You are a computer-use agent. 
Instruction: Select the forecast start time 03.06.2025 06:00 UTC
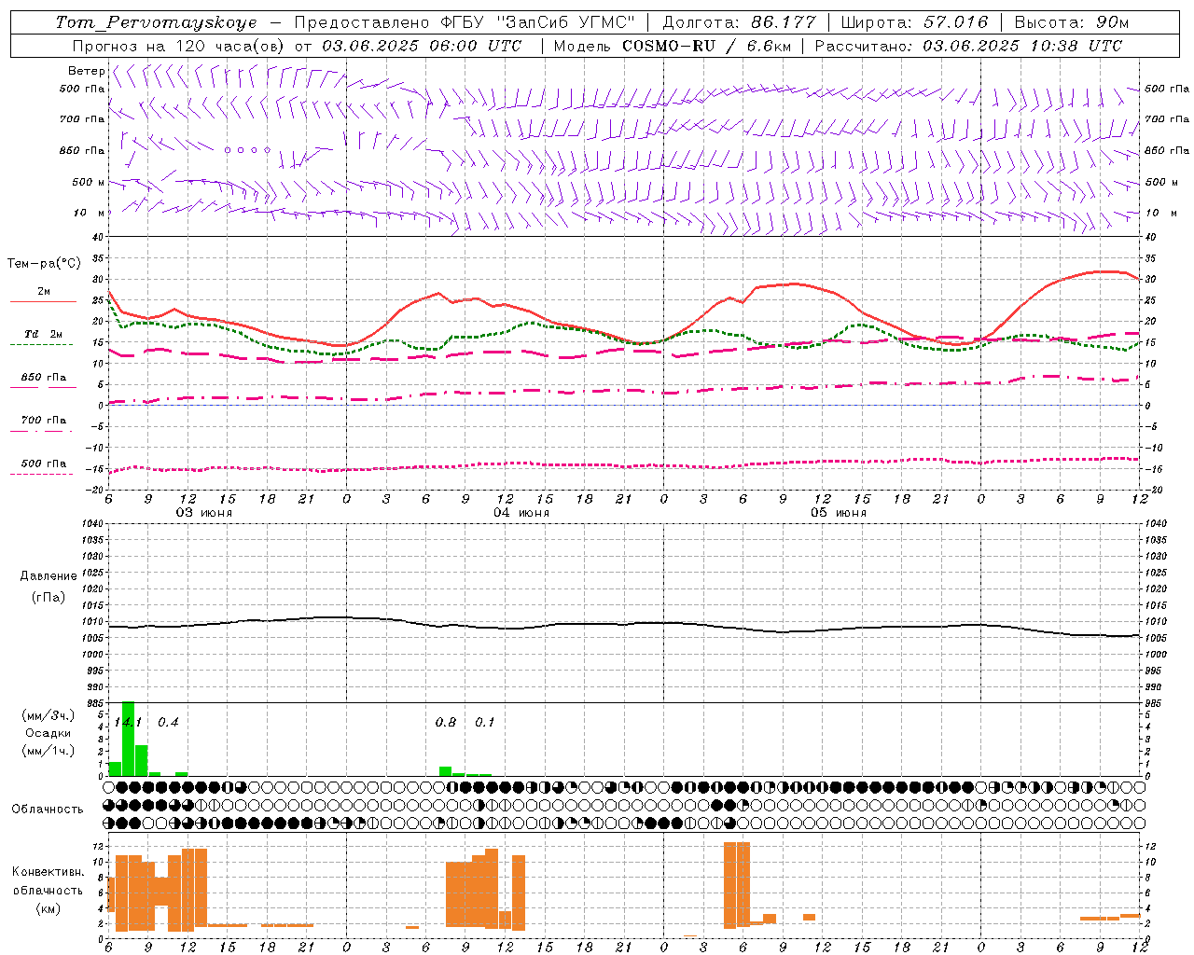tap(422, 46)
